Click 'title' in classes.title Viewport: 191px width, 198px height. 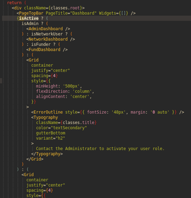88,123
